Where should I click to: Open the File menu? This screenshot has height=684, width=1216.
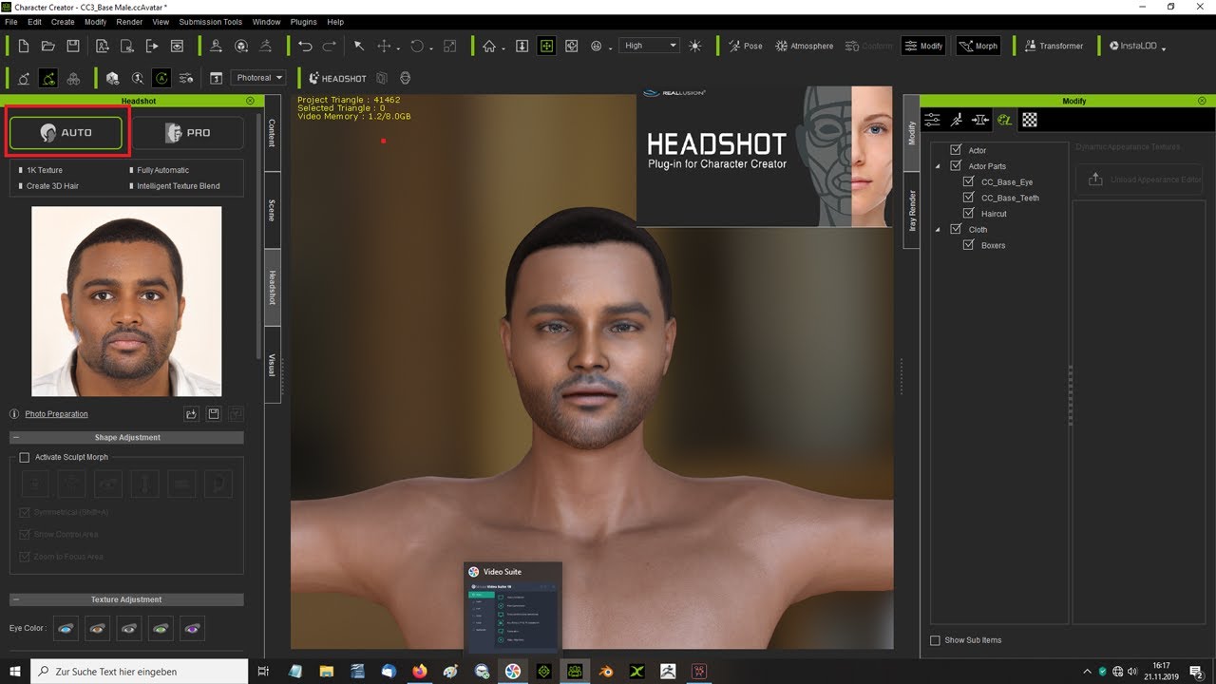pos(11,21)
